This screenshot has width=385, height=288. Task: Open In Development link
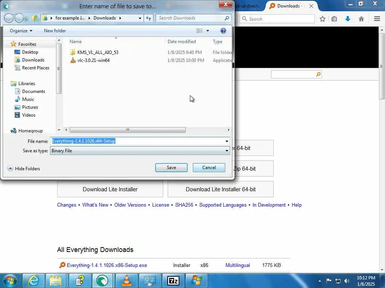[x=269, y=205]
